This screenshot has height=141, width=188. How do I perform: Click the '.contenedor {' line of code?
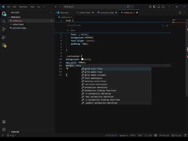pos(74,56)
